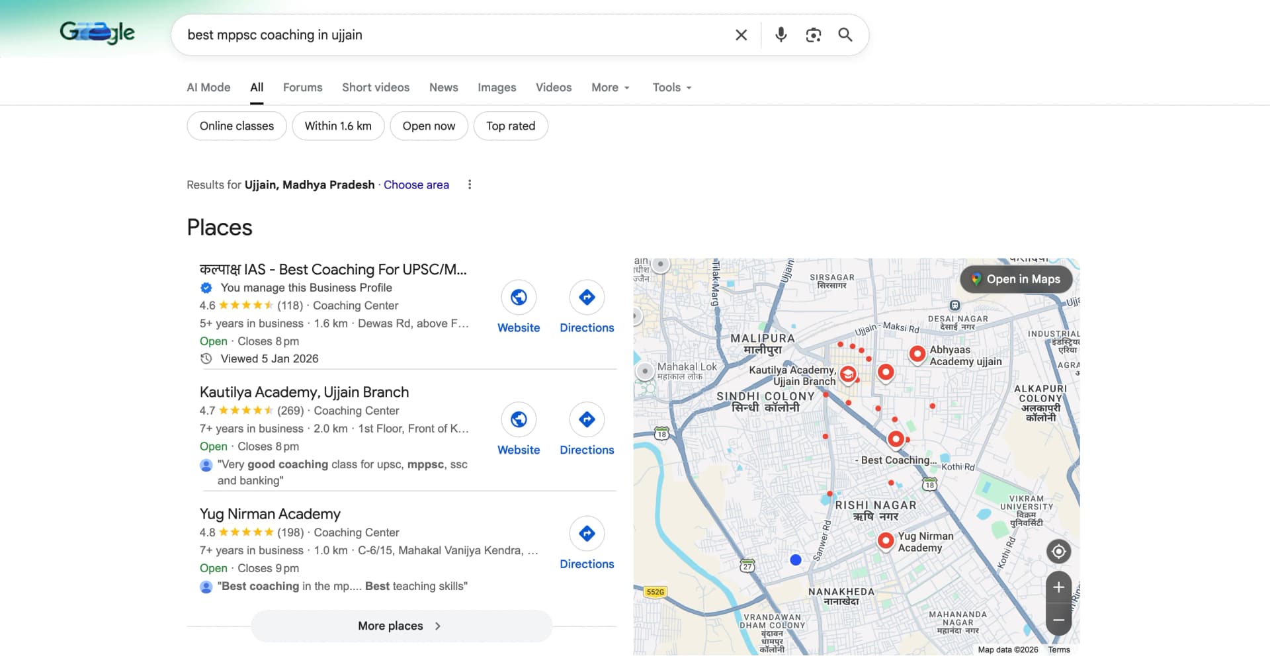Viewport: 1270px width, 672px height.
Task: Expand the More dropdown menu
Action: (x=611, y=87)
